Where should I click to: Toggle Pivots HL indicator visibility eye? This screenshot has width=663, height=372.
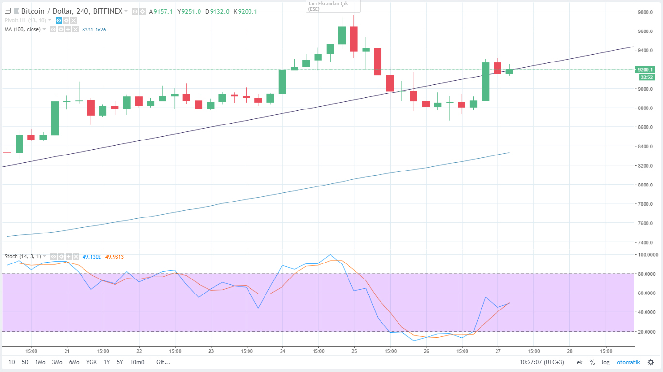coord(59,20)
